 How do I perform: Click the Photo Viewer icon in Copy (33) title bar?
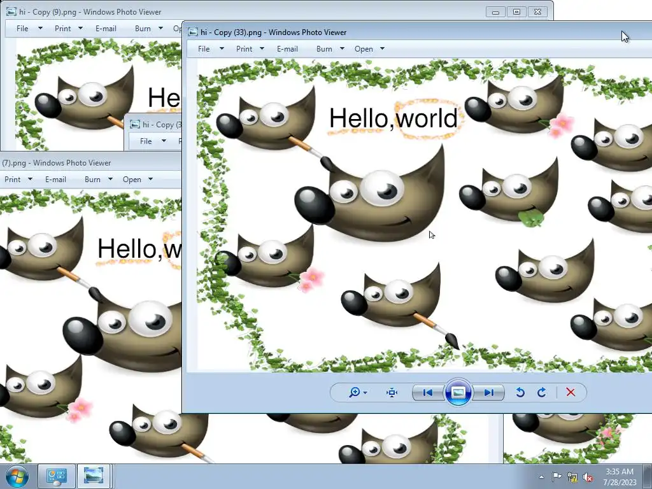coord(192,32)
